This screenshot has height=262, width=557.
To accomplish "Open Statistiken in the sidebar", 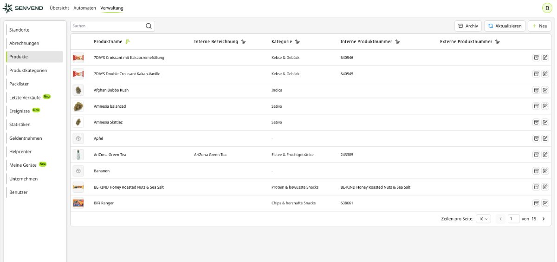I will [34, 124].
